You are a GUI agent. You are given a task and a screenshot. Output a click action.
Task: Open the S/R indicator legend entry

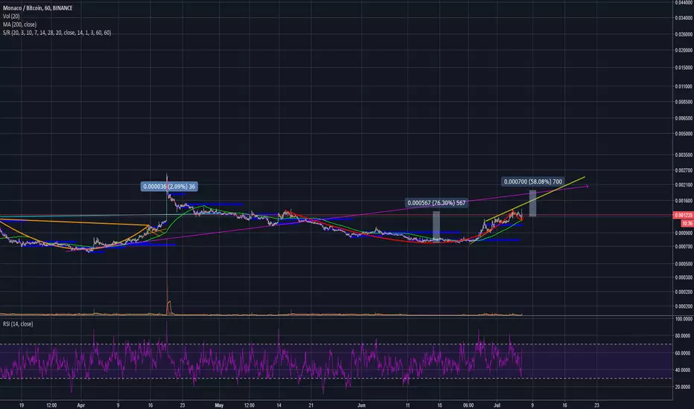pos(57,33)
